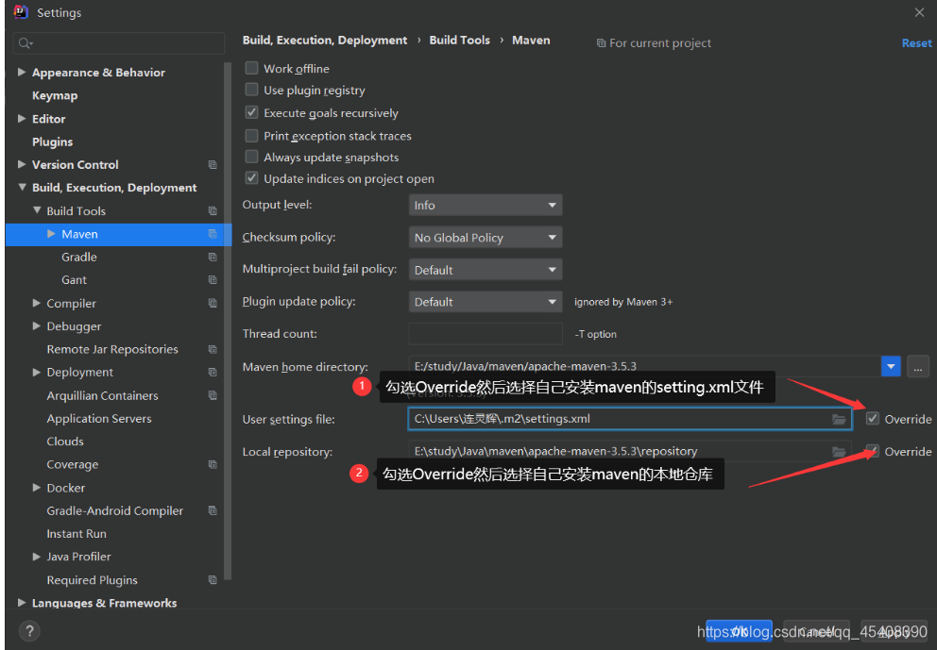Click project-level icon next to Coverage
Viewport: 937px width, 650px height.
click(x=213, y=464)
